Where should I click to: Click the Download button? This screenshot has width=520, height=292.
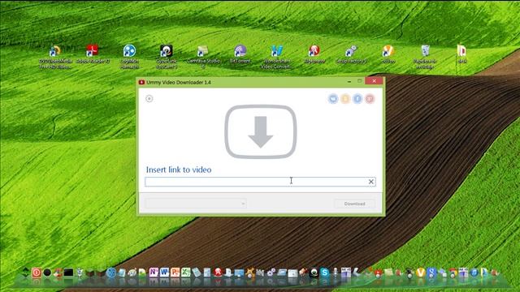pos(354,204)
